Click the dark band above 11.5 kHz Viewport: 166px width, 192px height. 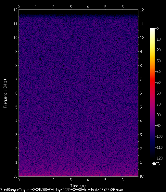coord(79,12)
